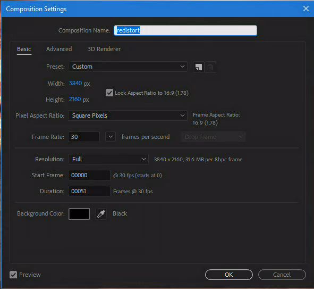Confirm settings with the OK button
Image resolution: width=314 pixels, height=289 pixels.
229,275
